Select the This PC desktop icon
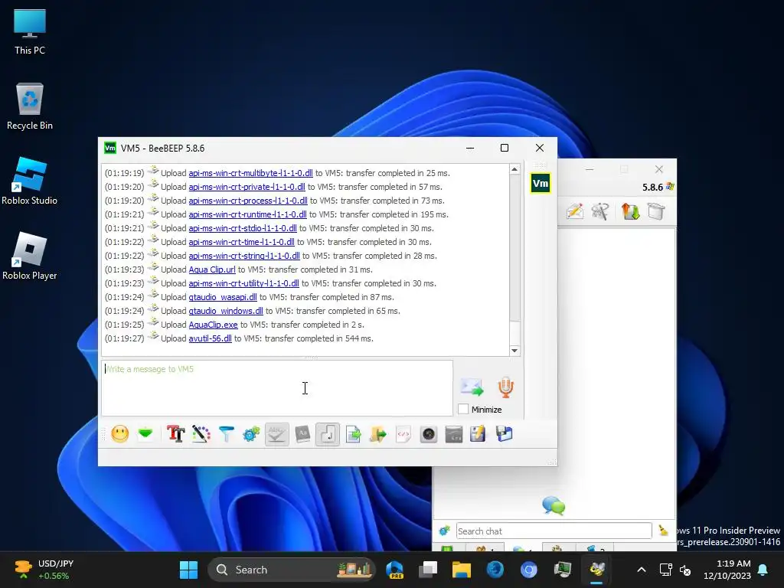Image resolution: width=784 pixels, height=588 pixels. pos(30,31)
